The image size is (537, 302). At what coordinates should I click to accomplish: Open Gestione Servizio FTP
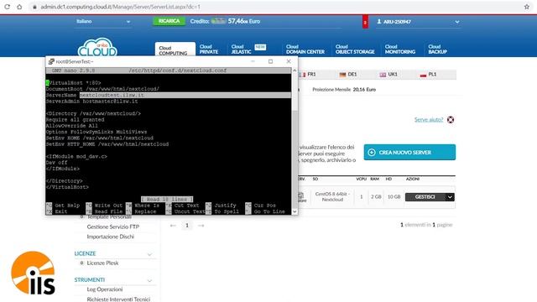pyautogui.click(x=113, y=226)
